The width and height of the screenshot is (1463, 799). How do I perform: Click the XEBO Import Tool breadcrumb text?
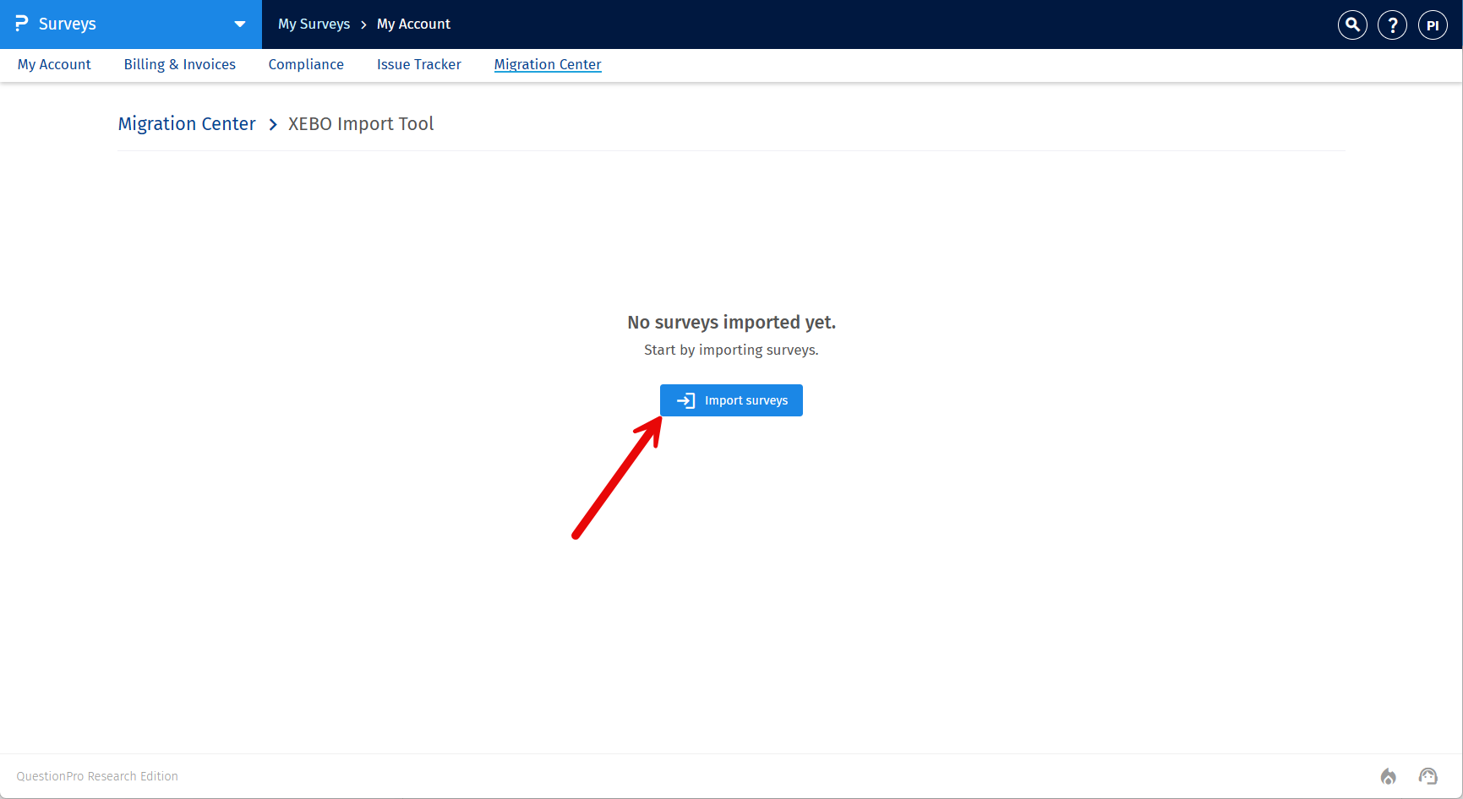click(x=361, y=124)
